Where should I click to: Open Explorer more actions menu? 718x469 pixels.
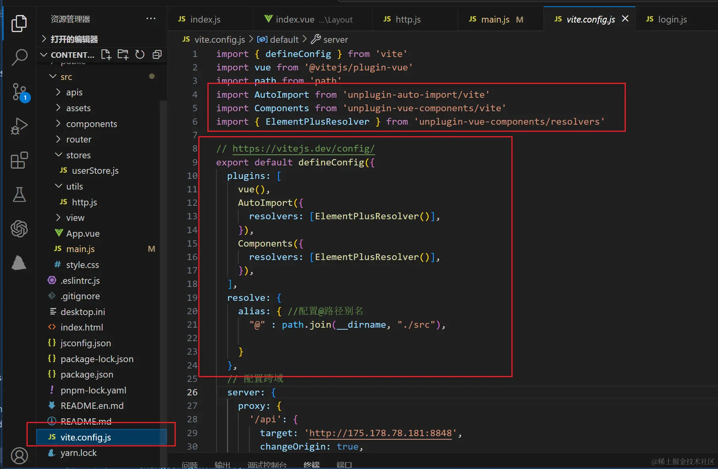(151, 19)
